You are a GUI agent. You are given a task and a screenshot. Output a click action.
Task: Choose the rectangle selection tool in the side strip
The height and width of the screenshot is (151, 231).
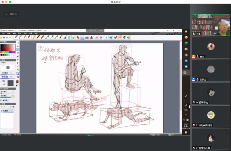18,43
